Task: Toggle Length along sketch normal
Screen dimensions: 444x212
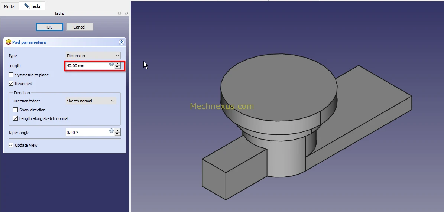Action: (x=16, y=118)
